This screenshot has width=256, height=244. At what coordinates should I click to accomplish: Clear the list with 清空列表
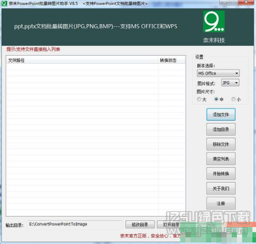(221, 159)
